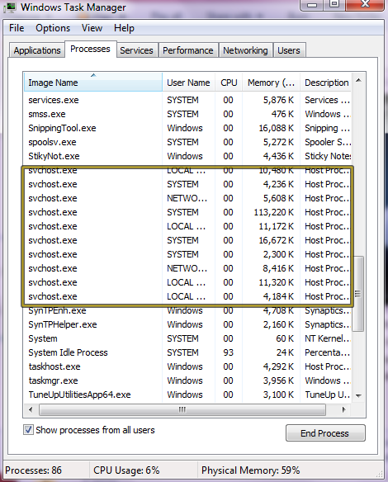Select the SnippingTool.exe process row
This screenshot has height=482, width=388.
(187, 128)
